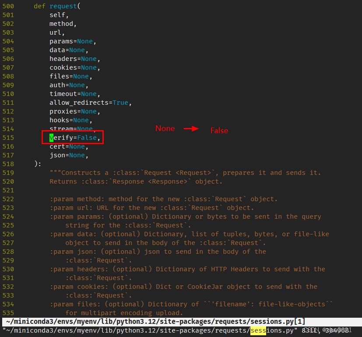Click the red-boxed verify=False parameter
Image resolution: width=362 pixels, height=337 pixels.
point(74,137)
